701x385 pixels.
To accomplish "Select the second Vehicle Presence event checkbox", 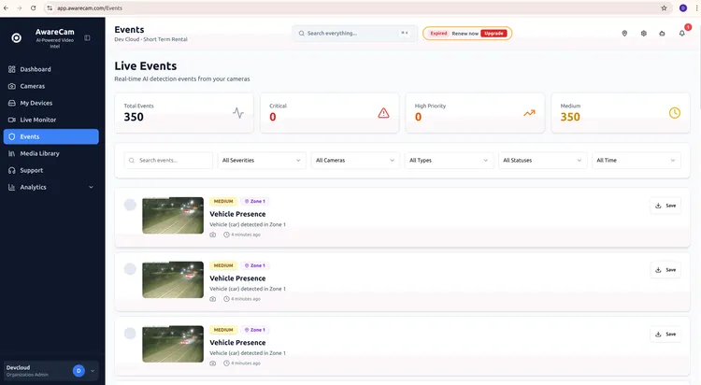I will point(130,269).
